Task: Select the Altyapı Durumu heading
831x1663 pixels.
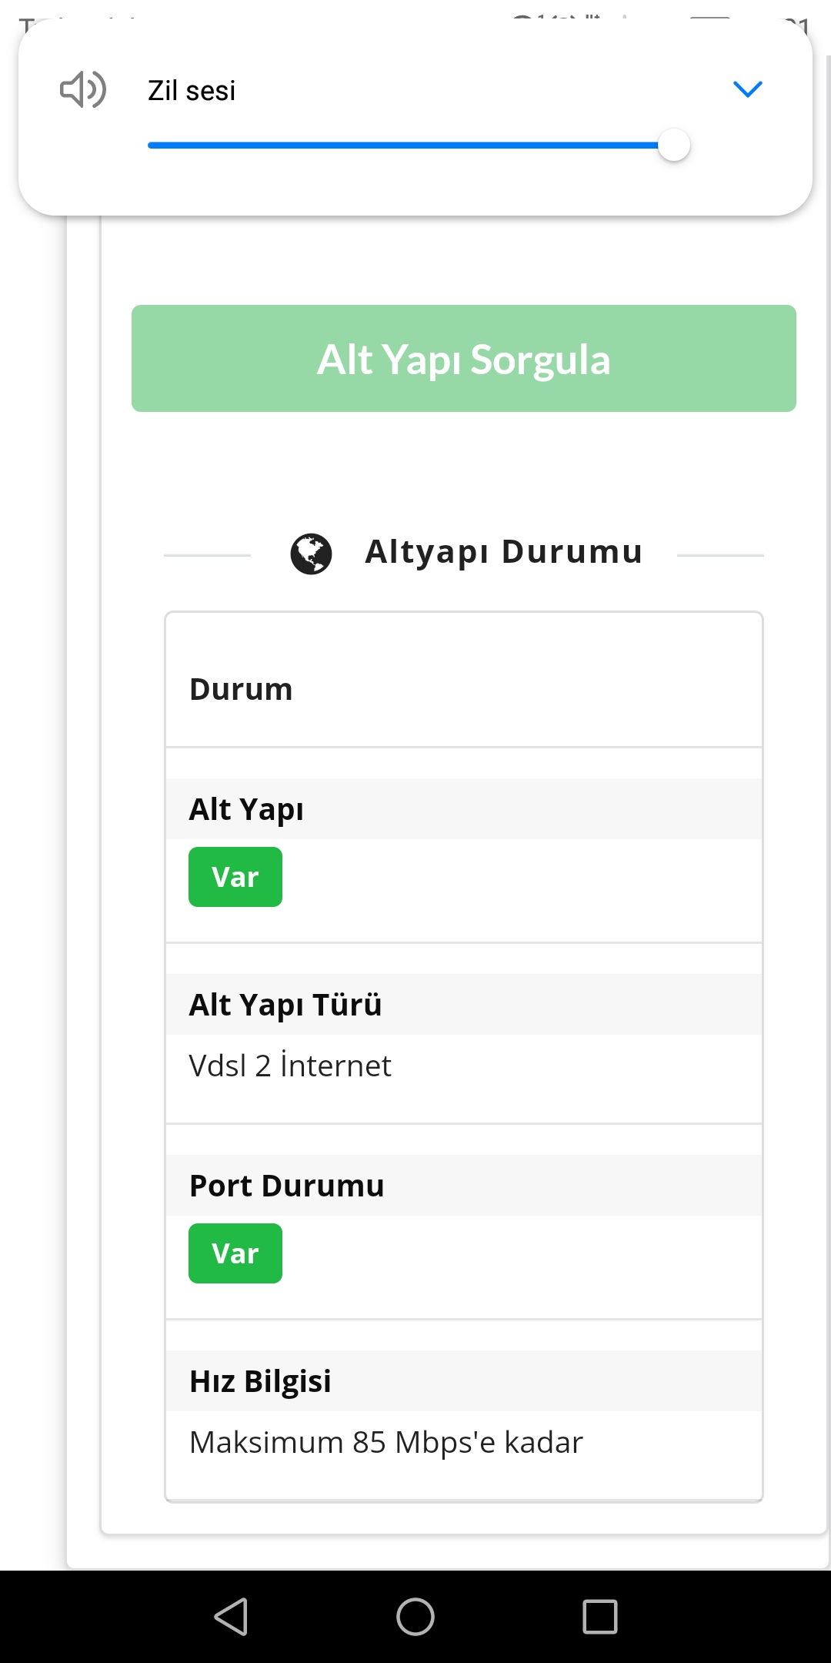Action: 503,552
